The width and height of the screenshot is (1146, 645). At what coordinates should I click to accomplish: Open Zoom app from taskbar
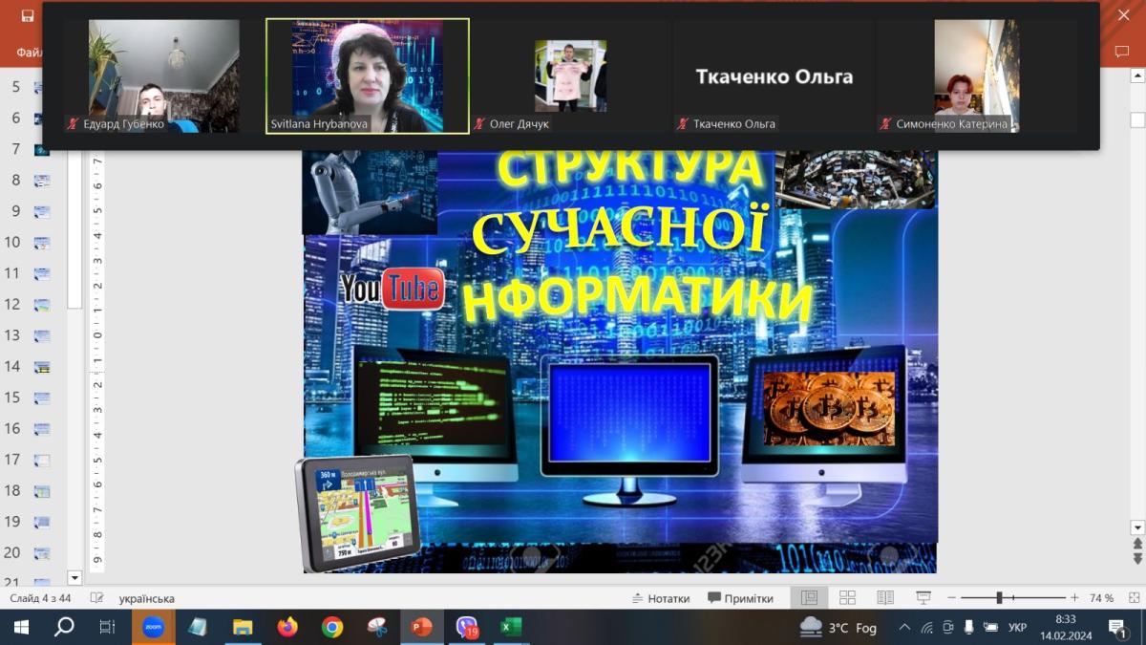[153, 627]
